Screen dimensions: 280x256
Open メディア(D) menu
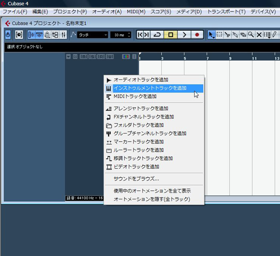coord(189,12)
